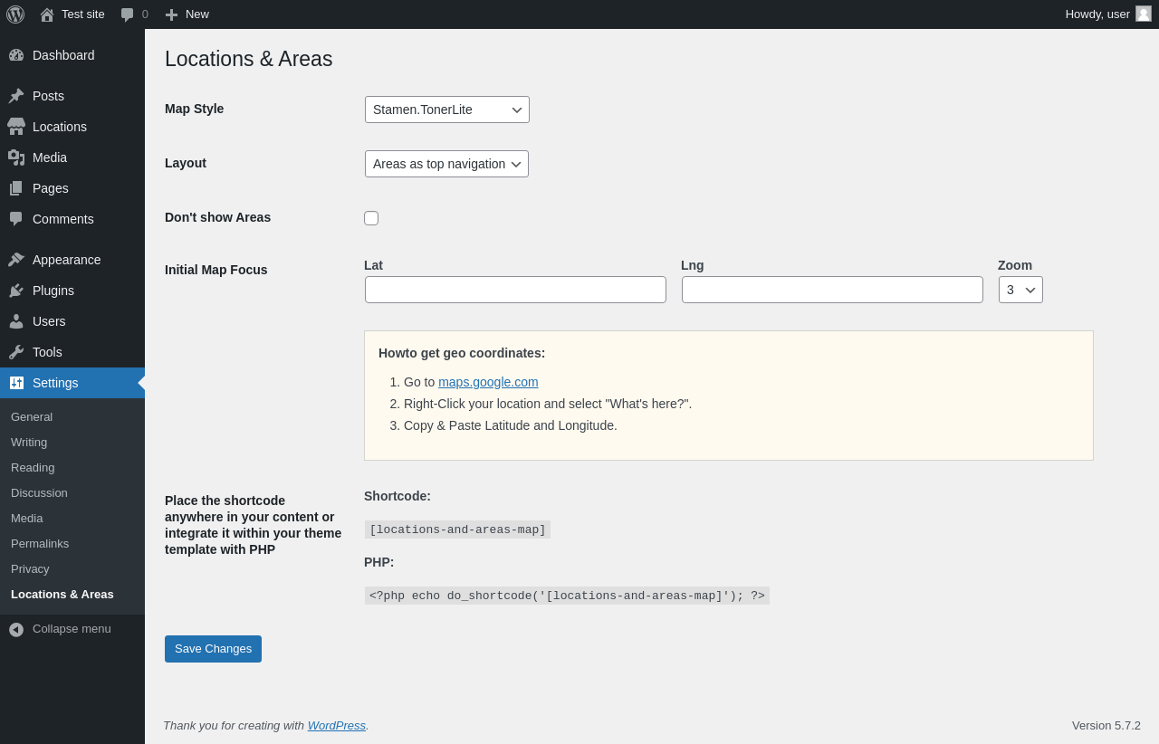Screen dimensions: 1159x744
Task: Go to the Posts menu
Action: (48, 96)
